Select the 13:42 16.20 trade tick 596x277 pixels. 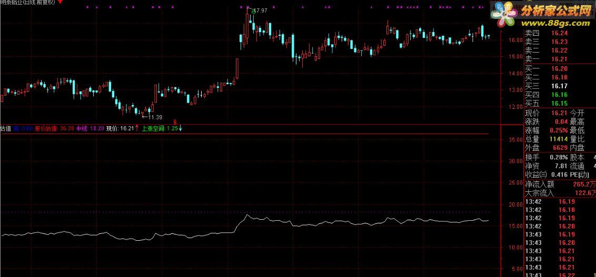tap(550, 226)
